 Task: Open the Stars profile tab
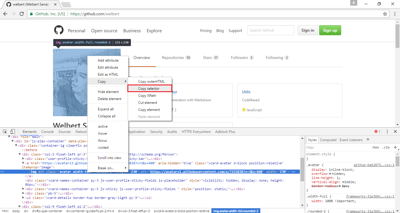tap(211, 58)
